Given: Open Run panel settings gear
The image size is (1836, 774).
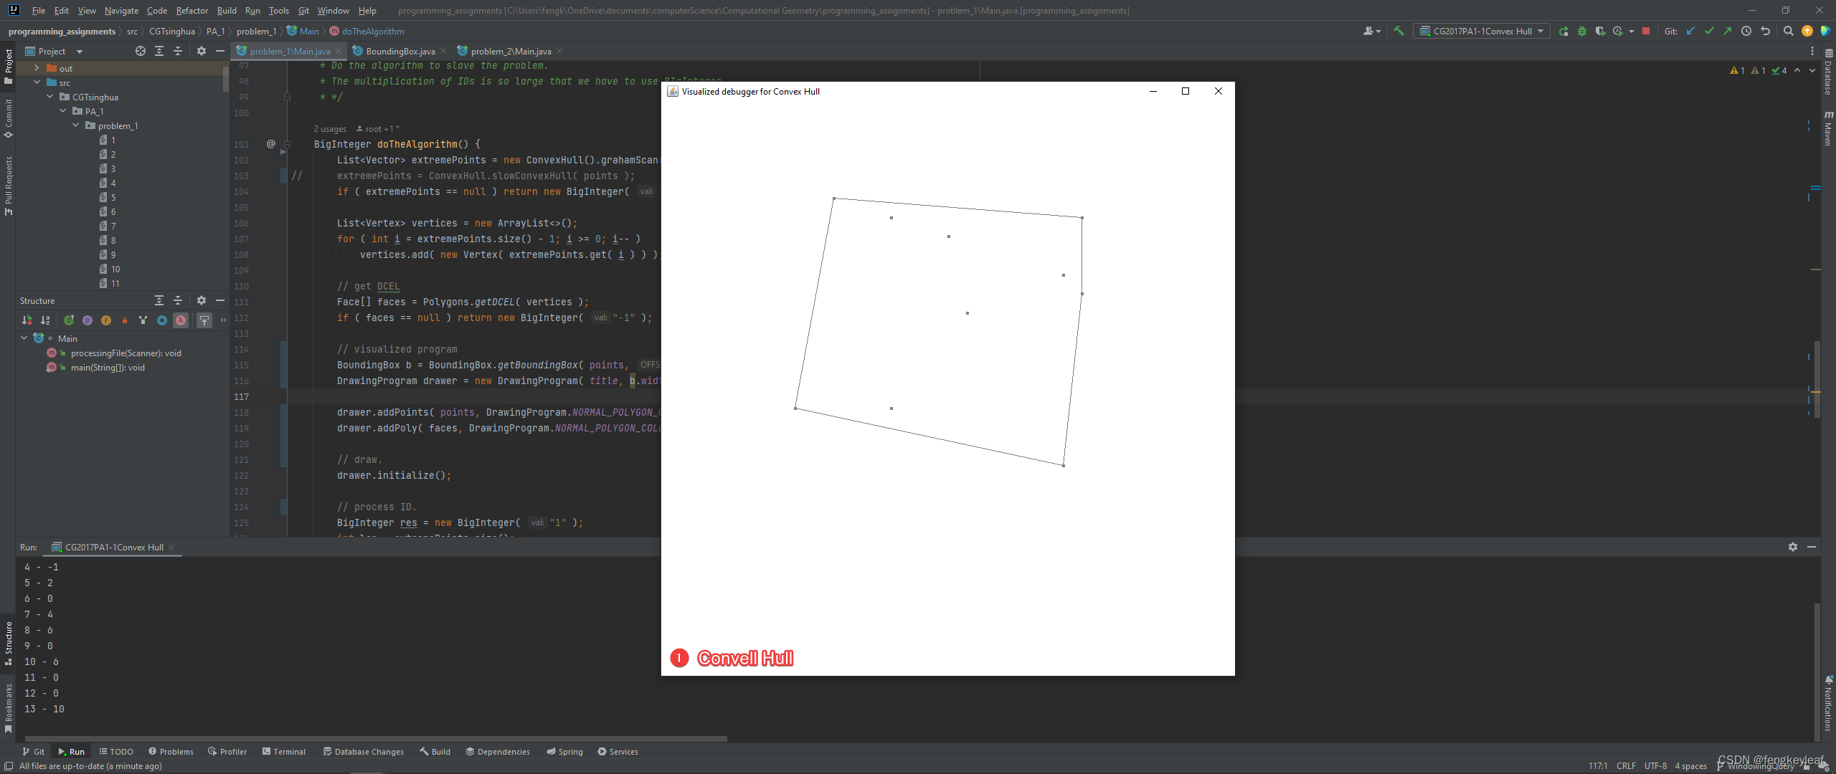Looking at the screenshot, I should [1793, 547].
